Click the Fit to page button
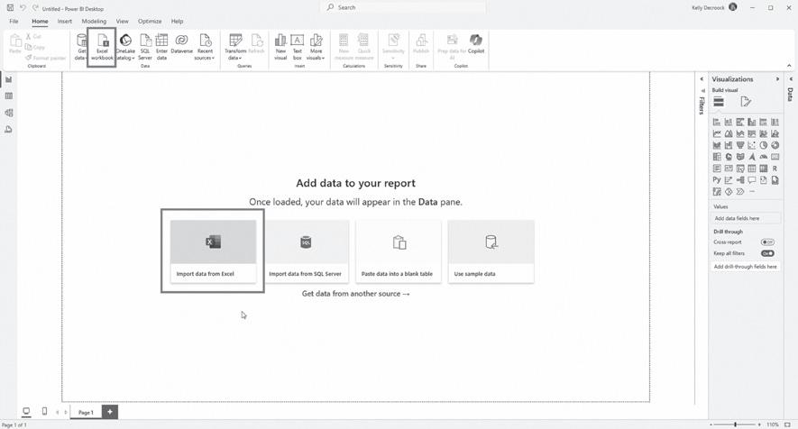Viewport: 798px width, 429px height. [x=788, y=424]
